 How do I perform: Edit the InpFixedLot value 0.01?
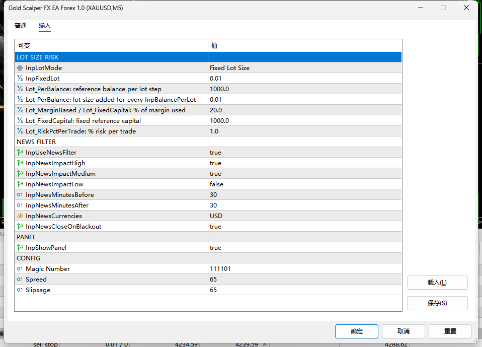click(x=304, y=78)
